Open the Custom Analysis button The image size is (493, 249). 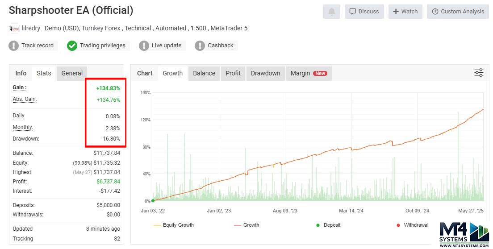458,12
